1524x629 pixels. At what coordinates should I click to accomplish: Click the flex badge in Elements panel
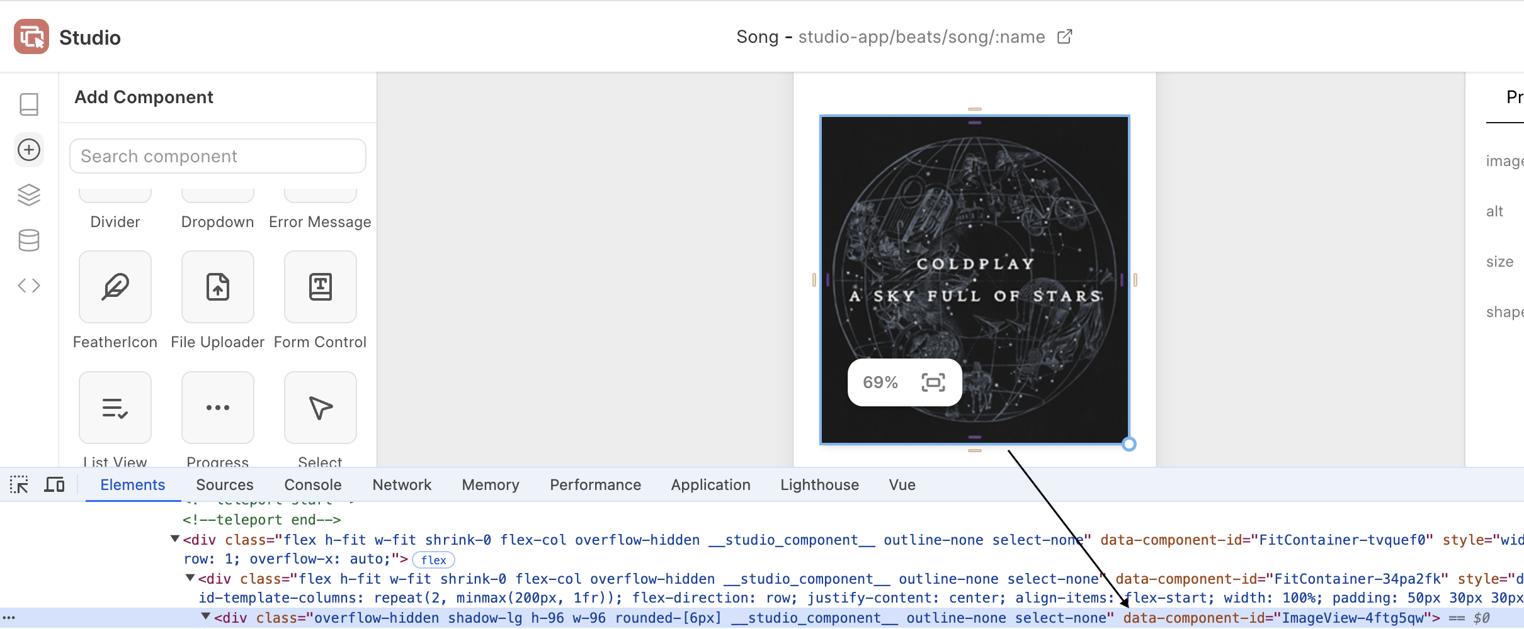(x=433, y=560)
